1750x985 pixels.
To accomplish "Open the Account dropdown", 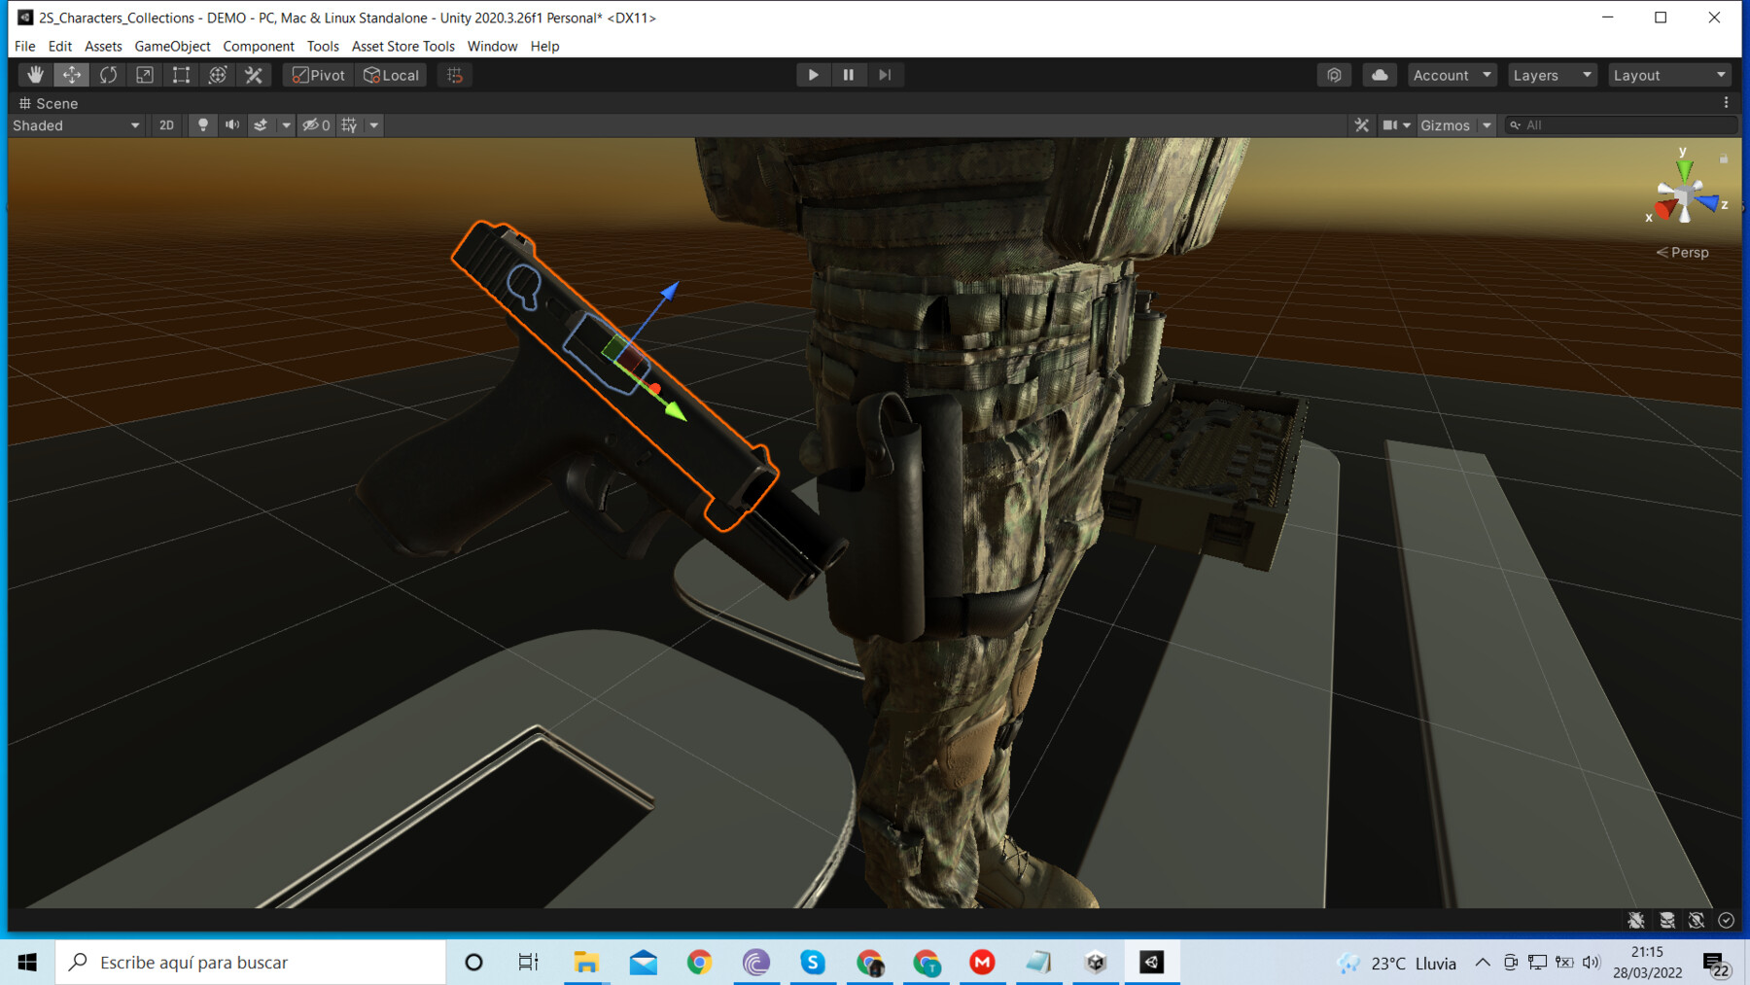I will pyautogui.click(x=1452, y=75).
